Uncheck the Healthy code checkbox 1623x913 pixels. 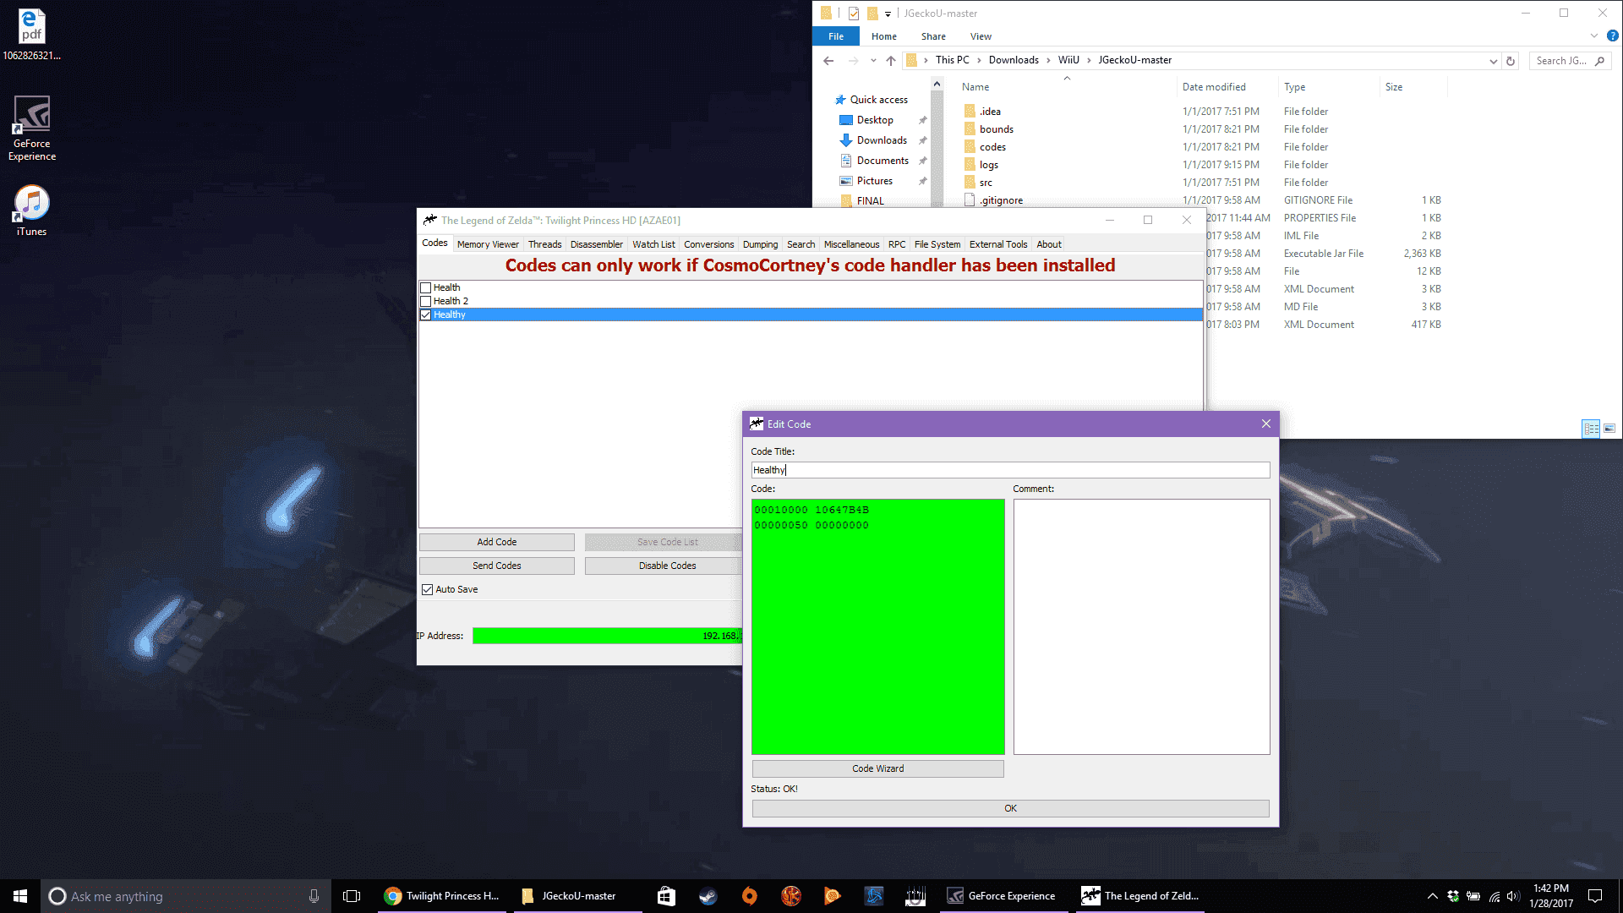(426, 315)
